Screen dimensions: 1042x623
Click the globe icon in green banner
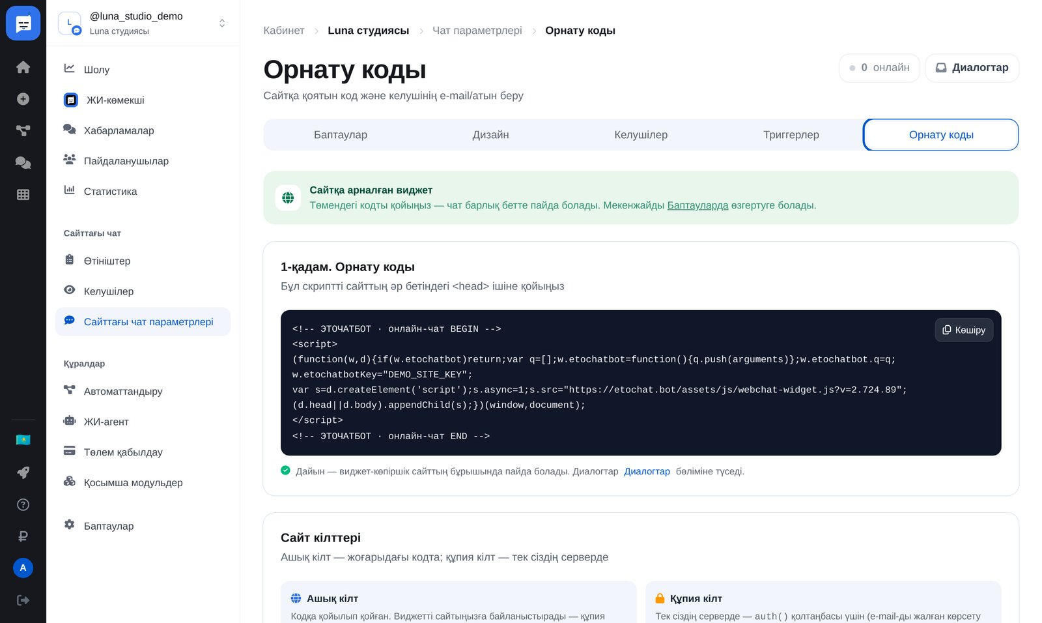point(288,197)
